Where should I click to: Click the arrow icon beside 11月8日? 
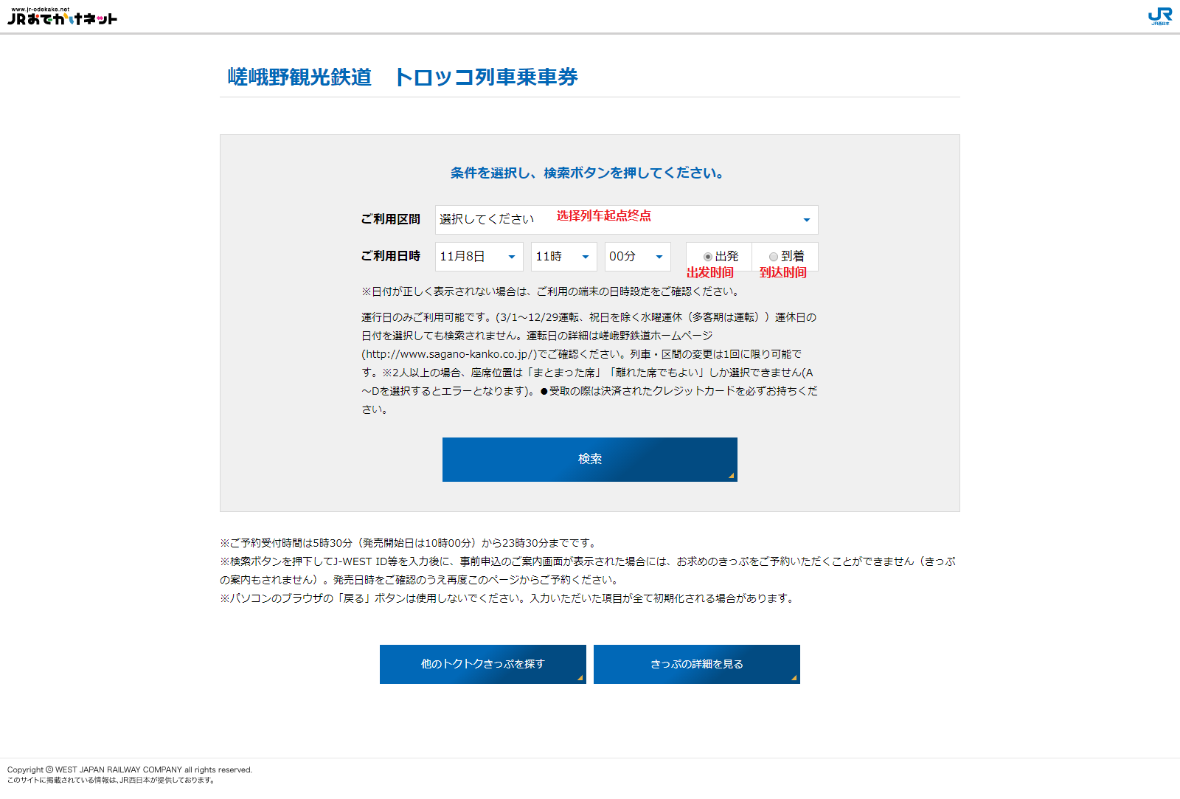(x=511, y=257)
